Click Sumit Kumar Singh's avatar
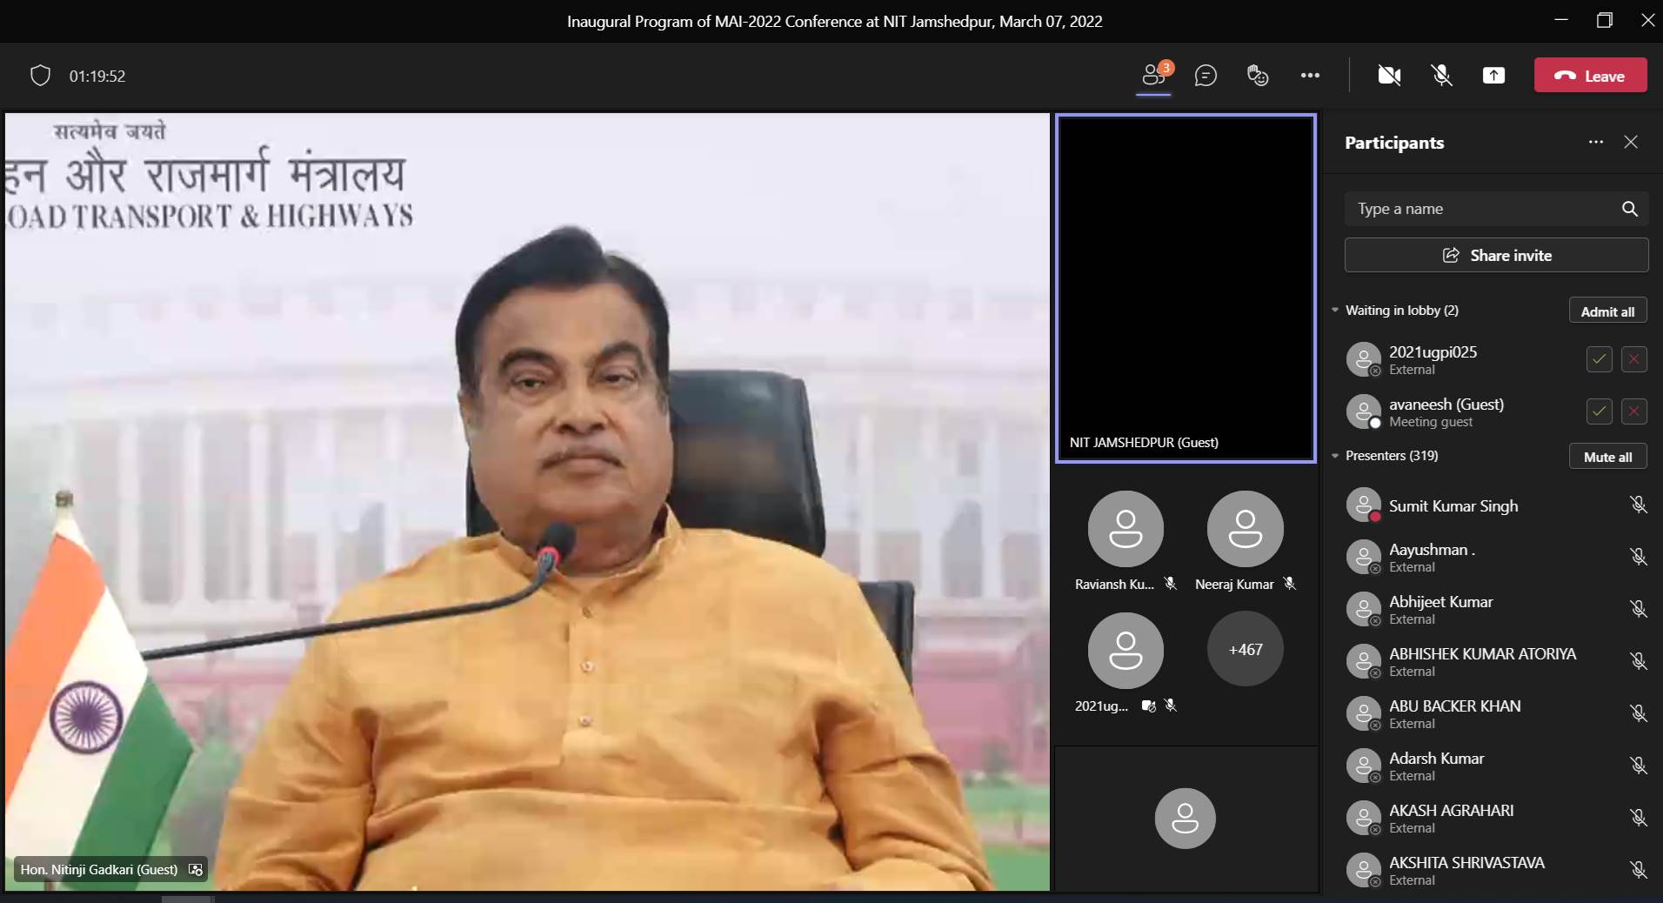Image resolution: width=1663 pixels, height=903 pixels. point(1363,505)
